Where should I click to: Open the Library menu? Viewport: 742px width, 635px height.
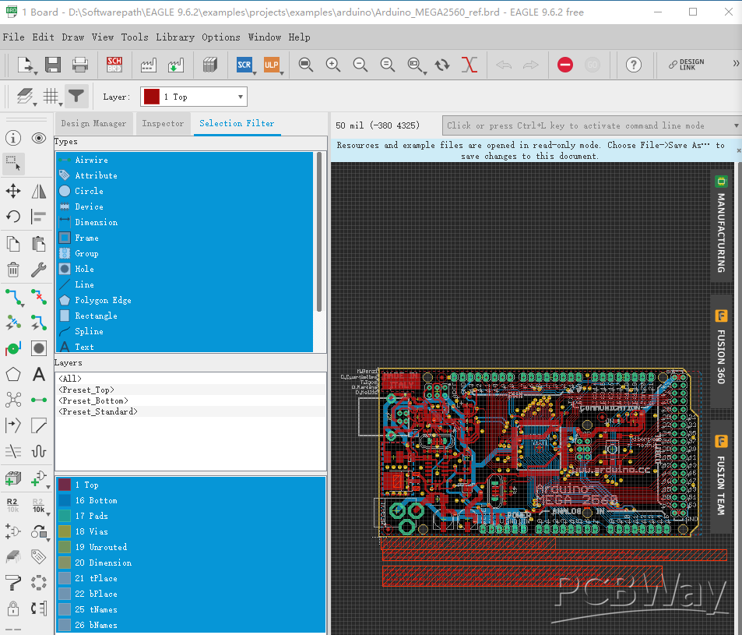point(175,37)
